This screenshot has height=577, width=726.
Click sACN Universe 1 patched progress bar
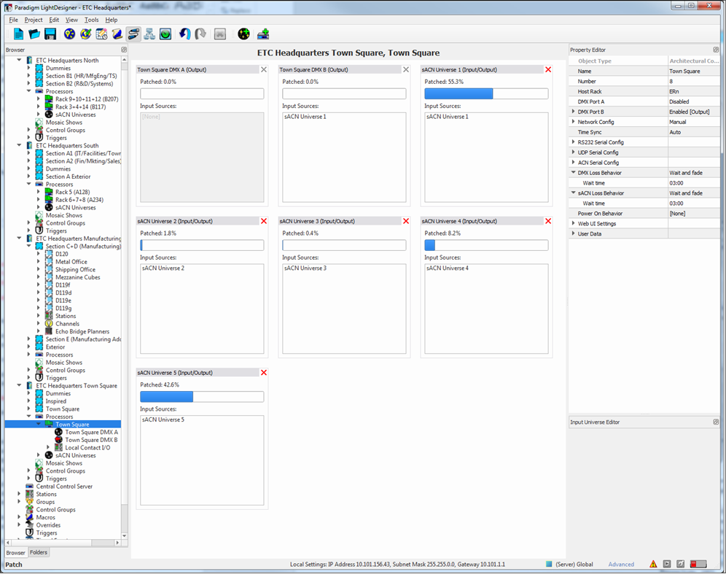[486, 93]
